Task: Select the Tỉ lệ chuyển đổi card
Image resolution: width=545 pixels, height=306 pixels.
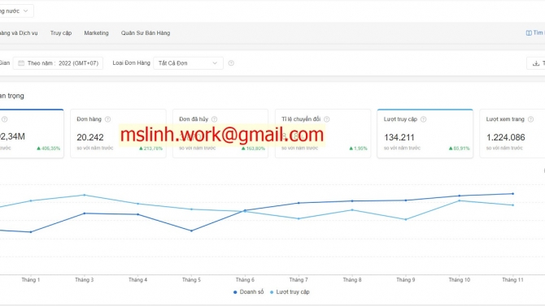Action: tap(323, 134)
